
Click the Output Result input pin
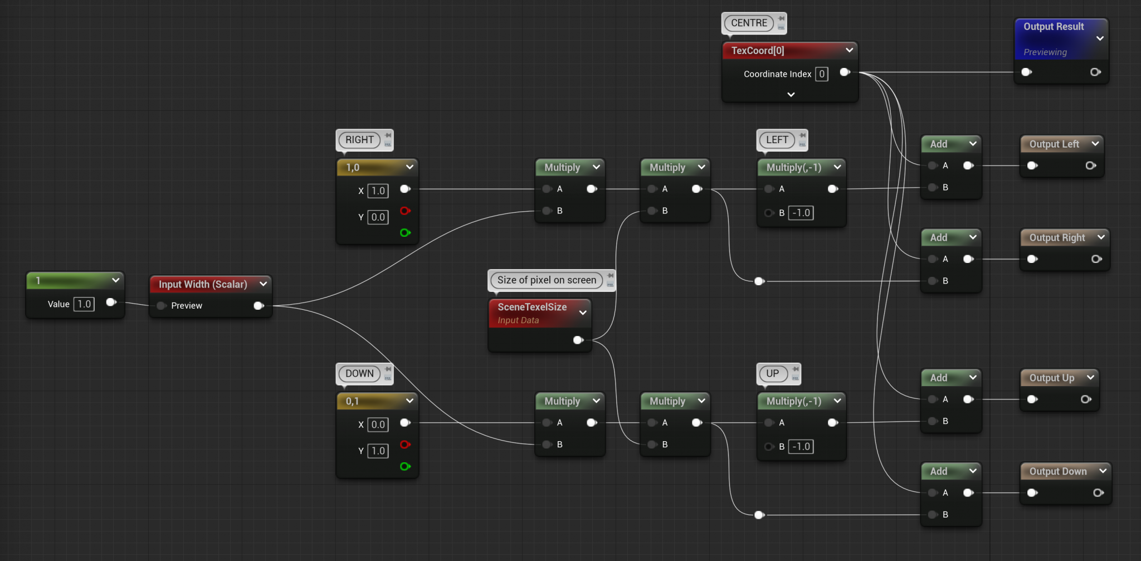[x=1026, y=72]
